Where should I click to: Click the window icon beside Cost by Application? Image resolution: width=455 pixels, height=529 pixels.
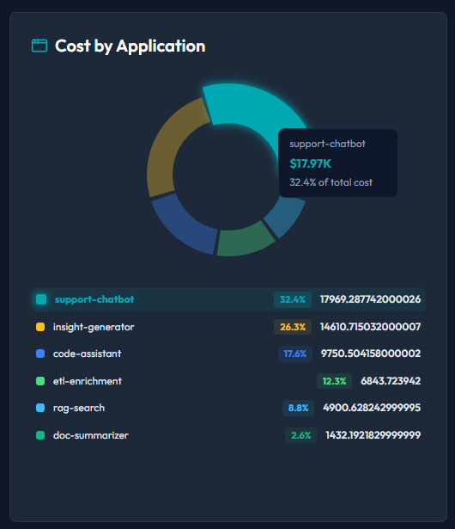click(39, 46)
